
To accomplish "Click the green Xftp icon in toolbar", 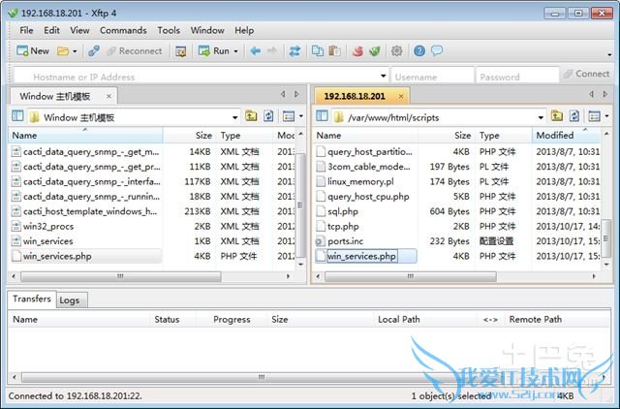I will 375,51.
